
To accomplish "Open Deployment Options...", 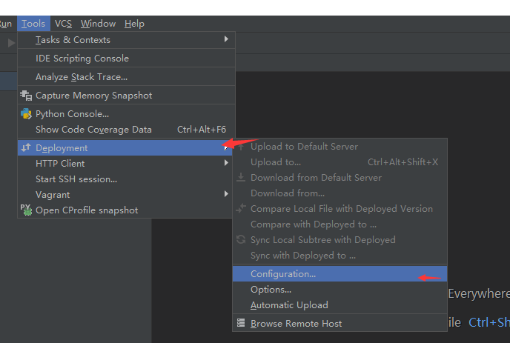I will tap(340, 290).
